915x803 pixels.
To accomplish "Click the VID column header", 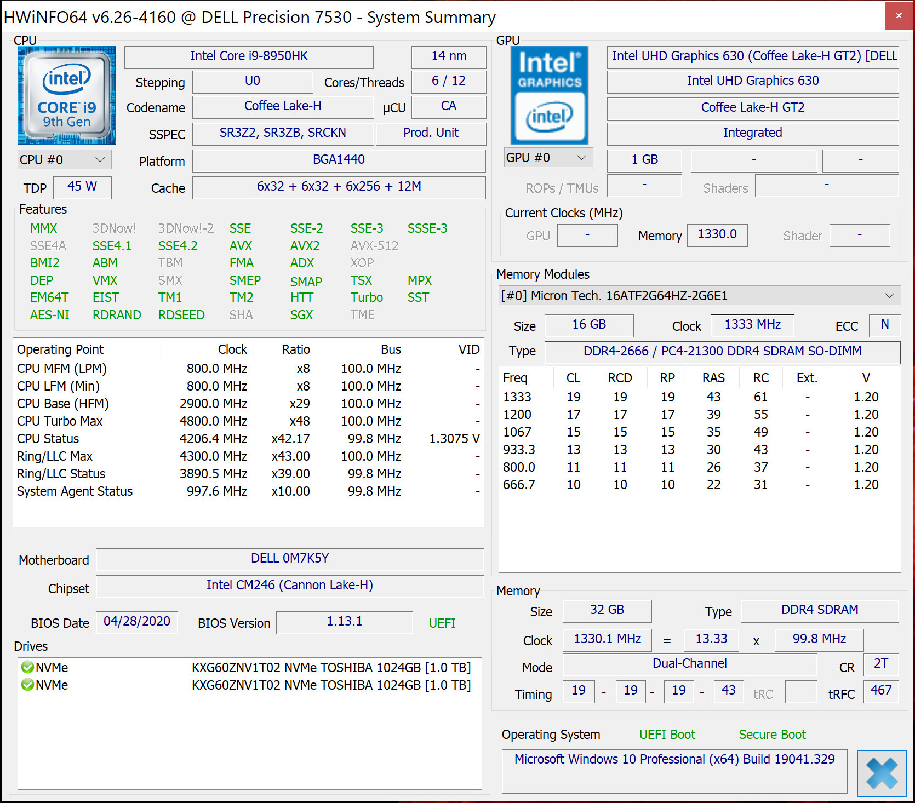I will (x=444, y=349).
